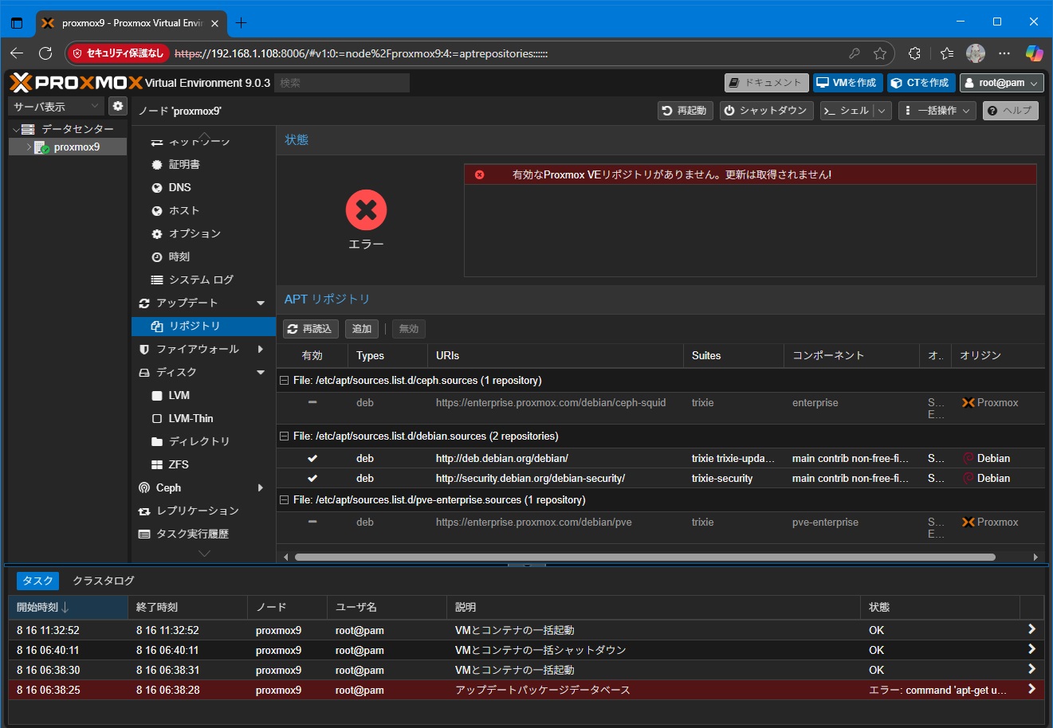Click the VMを作成 button
This screenshot has height=728, width=1053.
click(847, 83)
